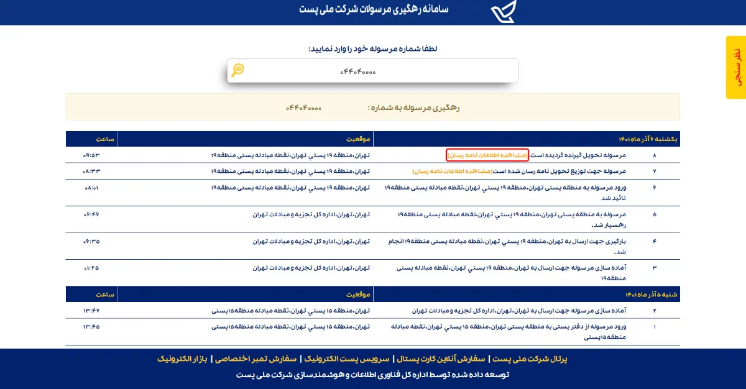This screenshot has width=746, height=389.
Task: Select row 1 status text
Action: click(x=509, y=332)
